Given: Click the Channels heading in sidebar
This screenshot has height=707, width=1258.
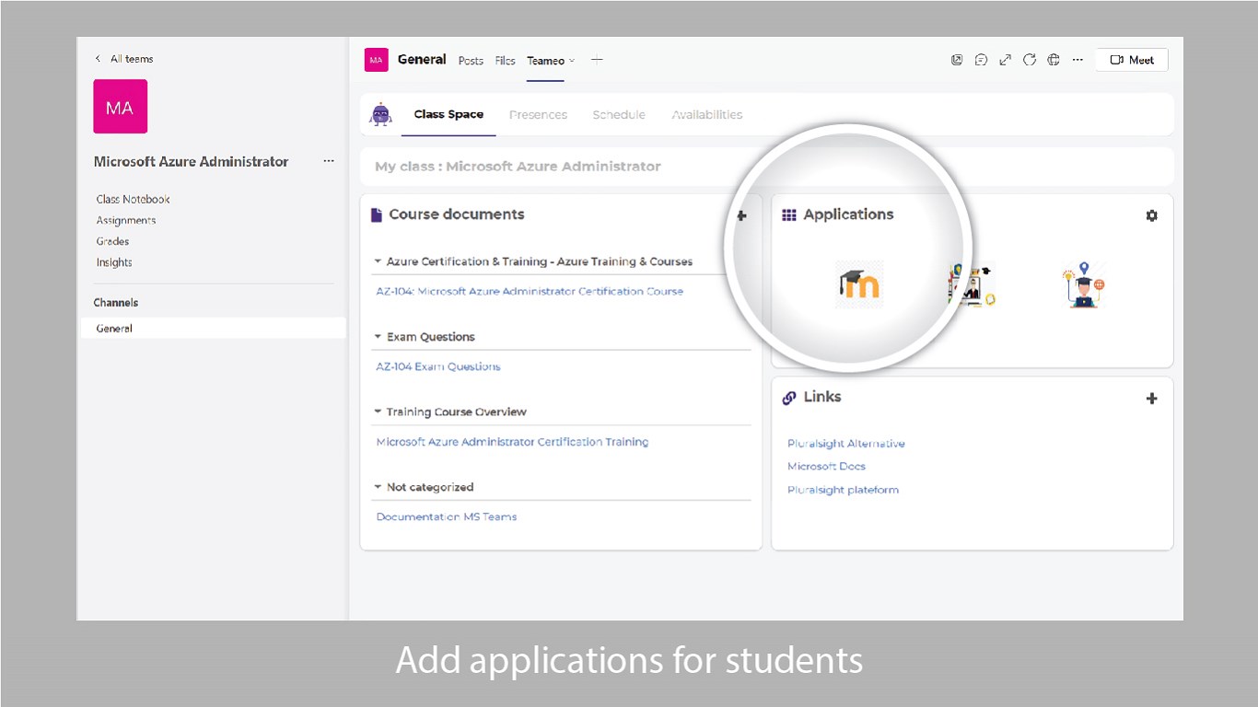Looking at the screenshot, I should click(x=116, y=302).
